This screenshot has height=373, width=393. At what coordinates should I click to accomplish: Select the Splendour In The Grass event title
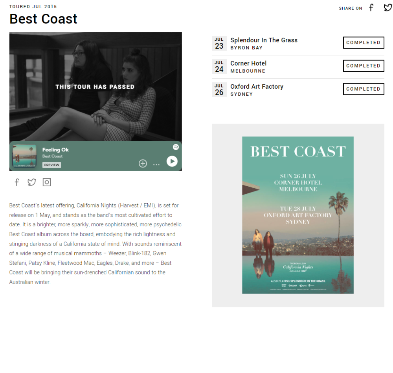point(264,40)
